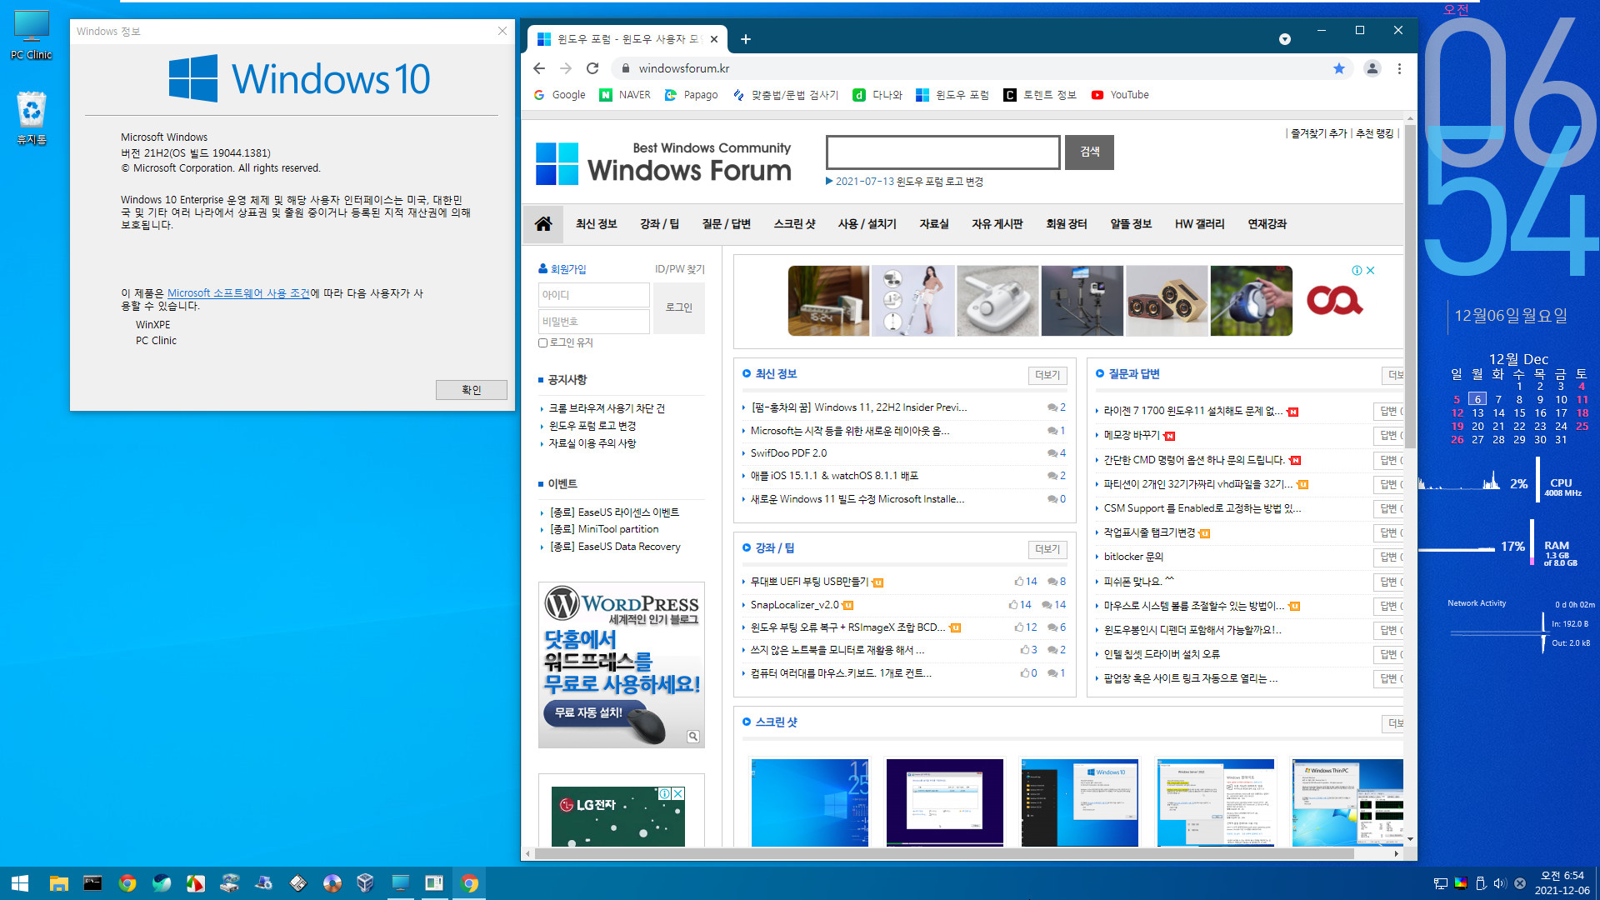Expand 최신 정보 section with 더보기
Image resolution: width=1600 pixels, height=900 pixels.
tap(1047, 375)
